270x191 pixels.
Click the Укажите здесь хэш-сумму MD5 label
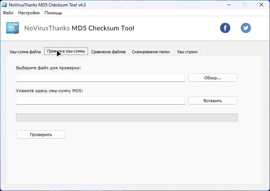coord(50,91)
